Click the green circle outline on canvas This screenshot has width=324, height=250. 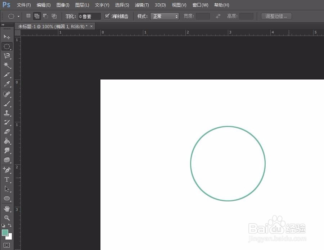click(x=228, y=126)
